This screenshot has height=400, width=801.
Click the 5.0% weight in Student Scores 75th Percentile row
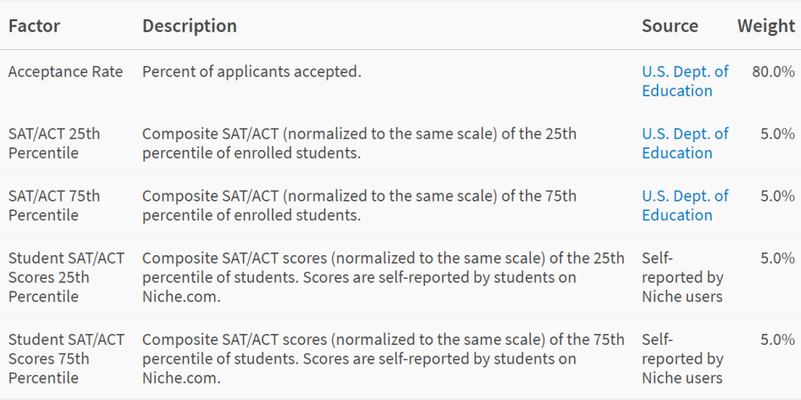[777, 339]
